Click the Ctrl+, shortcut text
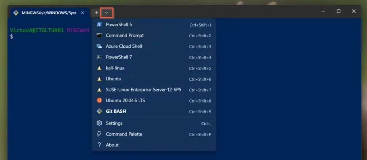The width and height of the screenshot is (367, 160). (206, 124)
